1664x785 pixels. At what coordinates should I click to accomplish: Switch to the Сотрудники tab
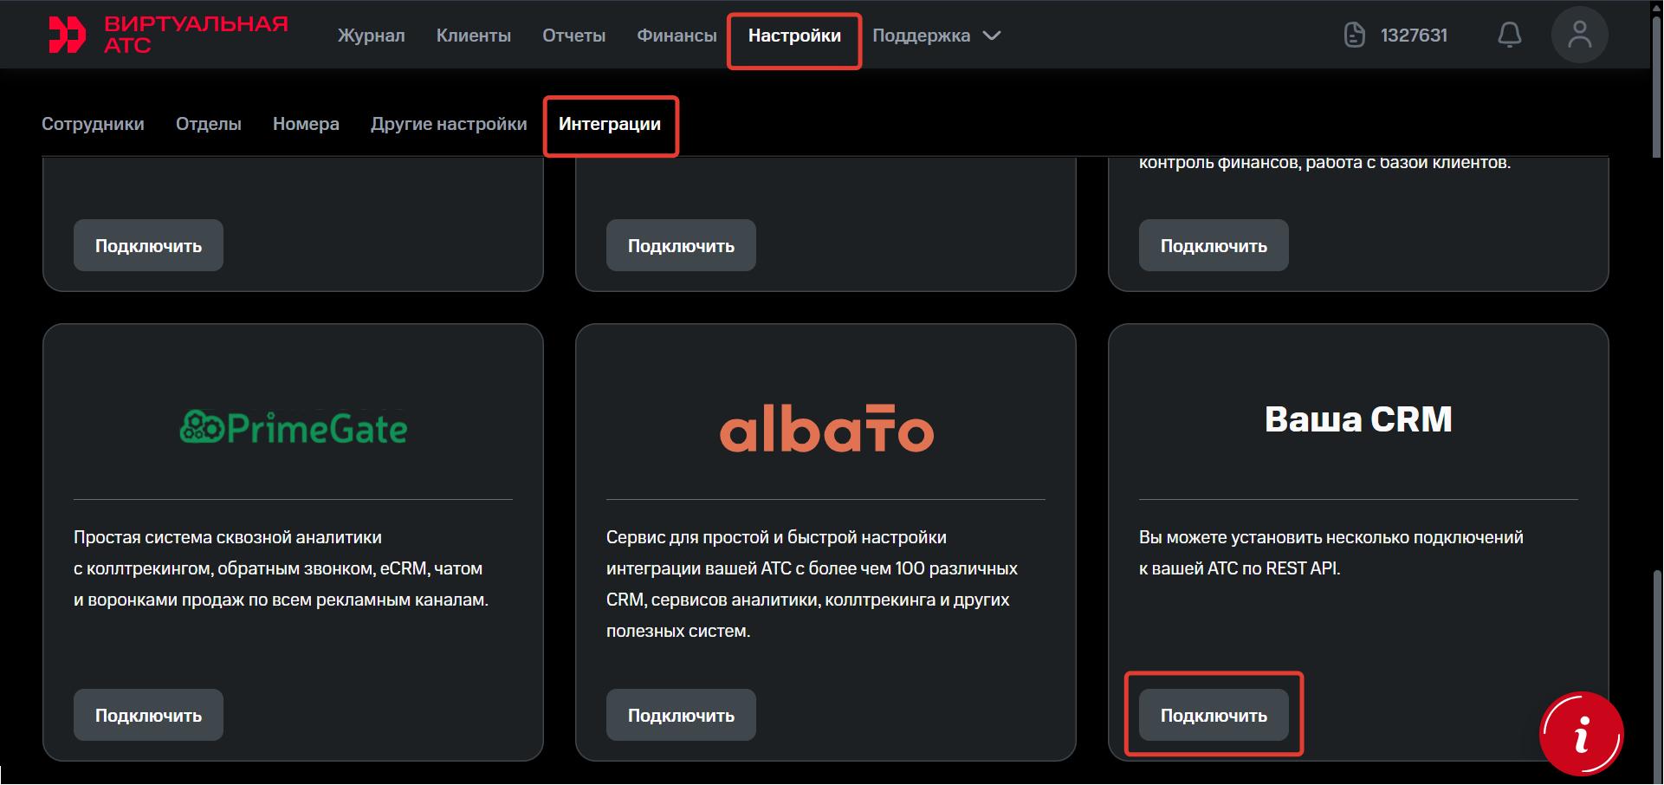point(93,124)
